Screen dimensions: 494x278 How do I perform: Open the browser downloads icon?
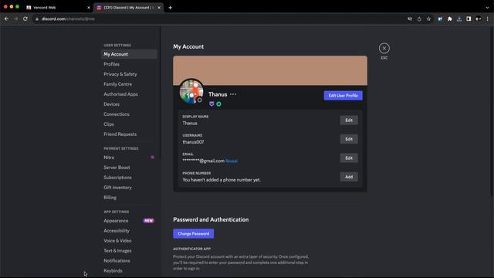pos(459,19)
